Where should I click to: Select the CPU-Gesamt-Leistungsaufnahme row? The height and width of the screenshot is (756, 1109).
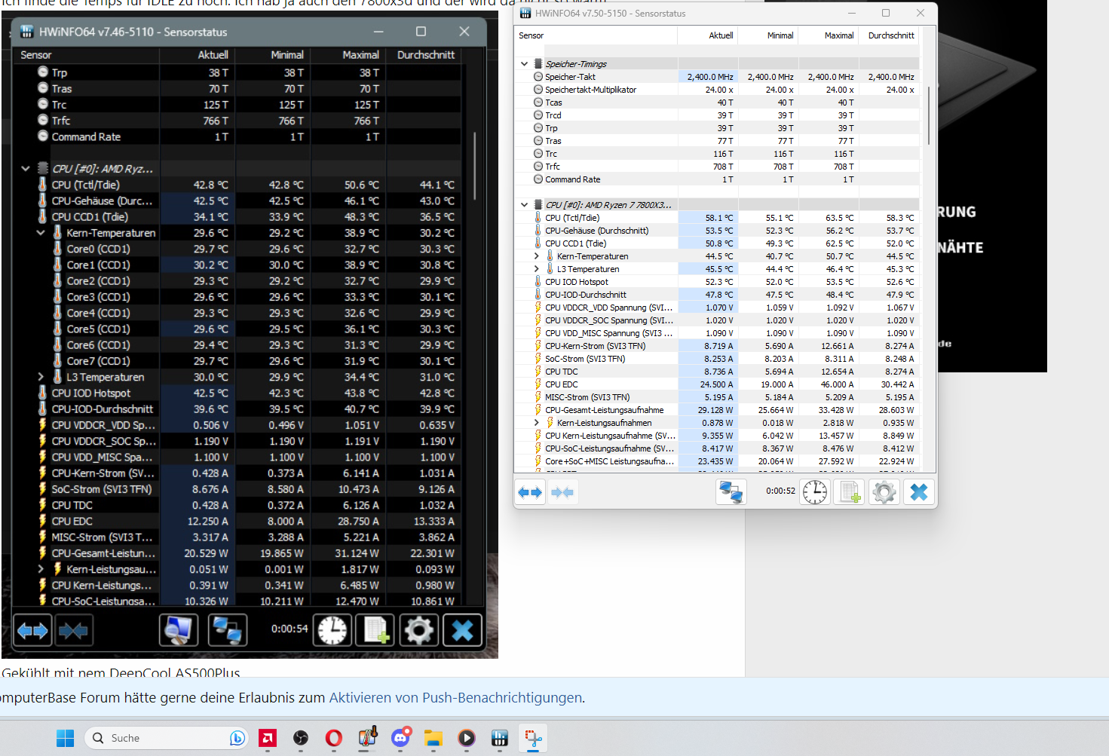(718, 410)
